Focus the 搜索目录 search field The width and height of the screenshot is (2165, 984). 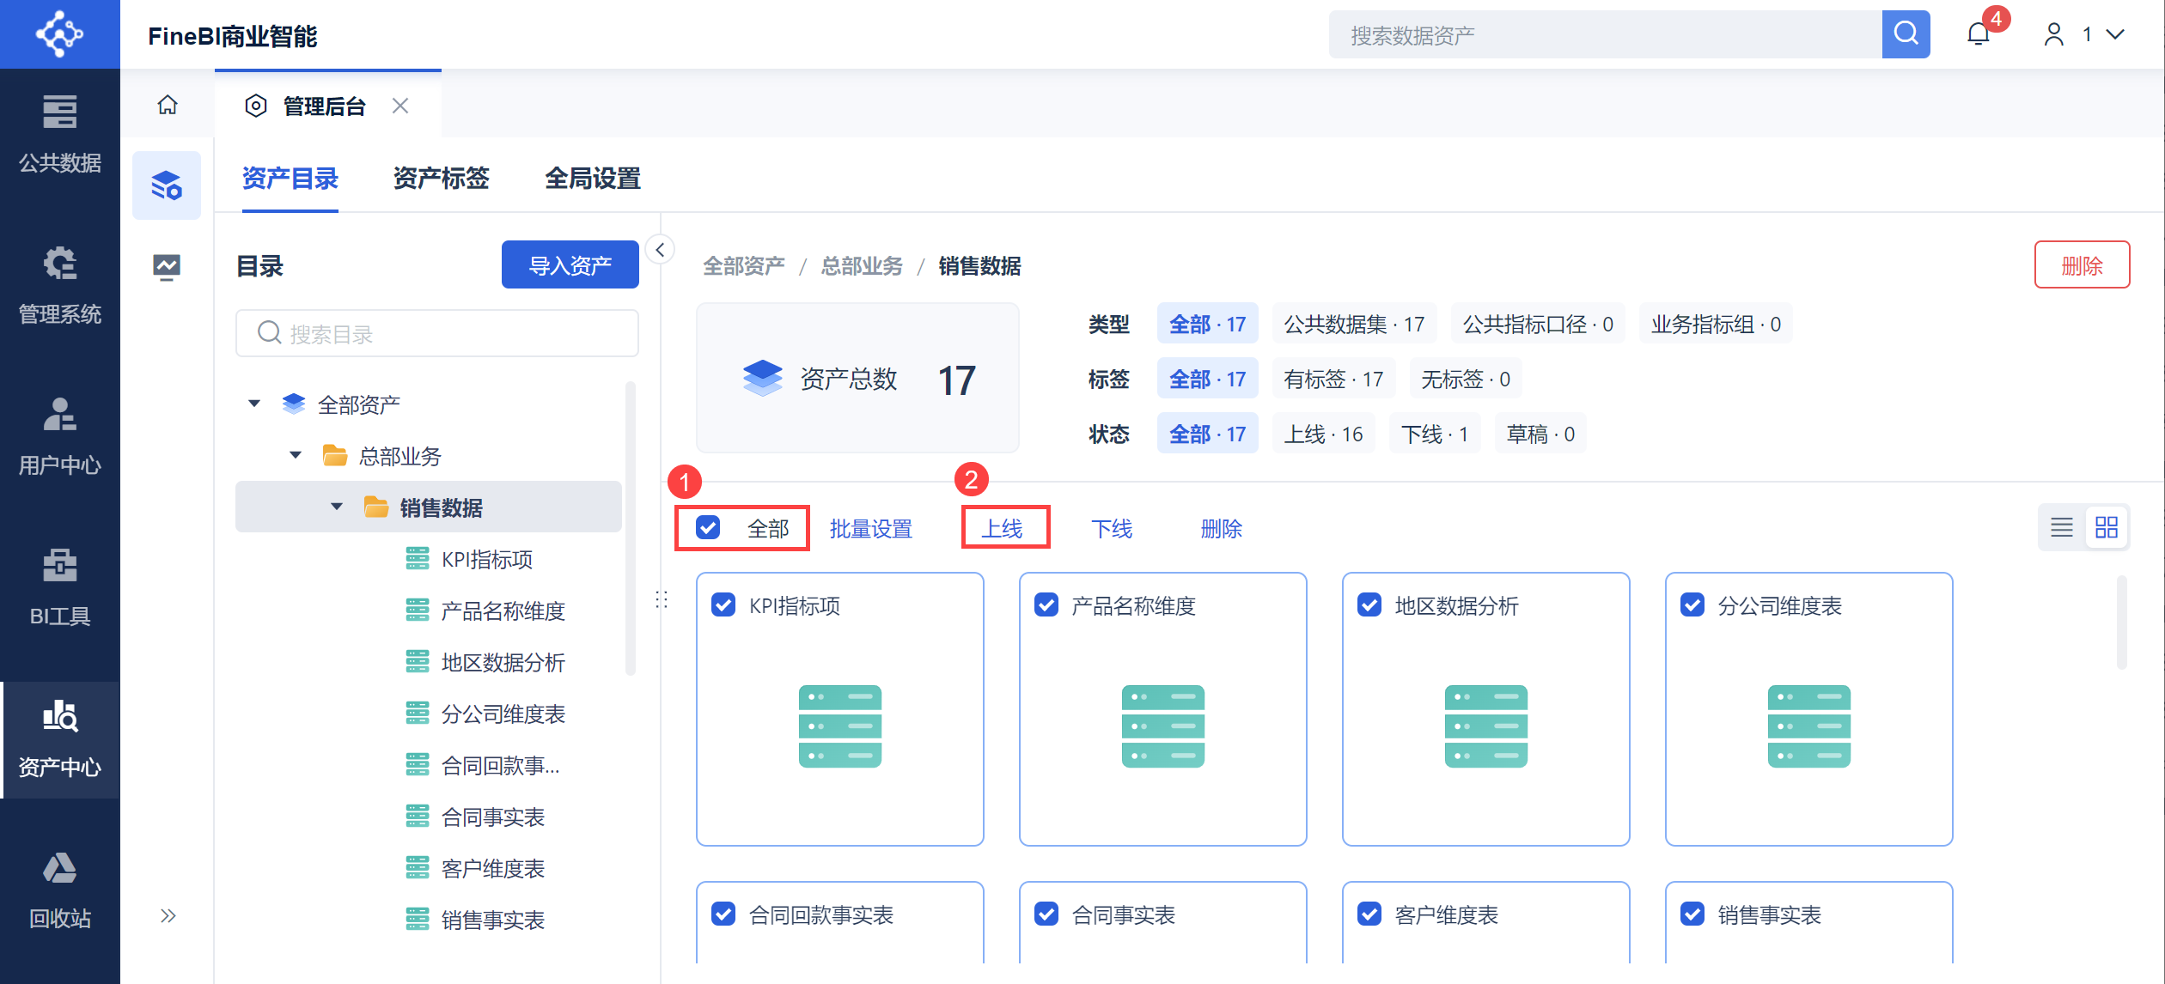(x=437, y=333)
